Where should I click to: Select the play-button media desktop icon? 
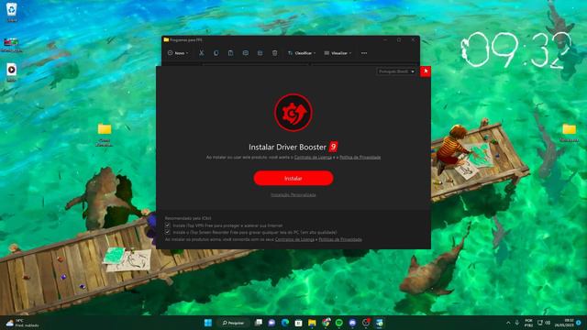[x=11, y=72]
